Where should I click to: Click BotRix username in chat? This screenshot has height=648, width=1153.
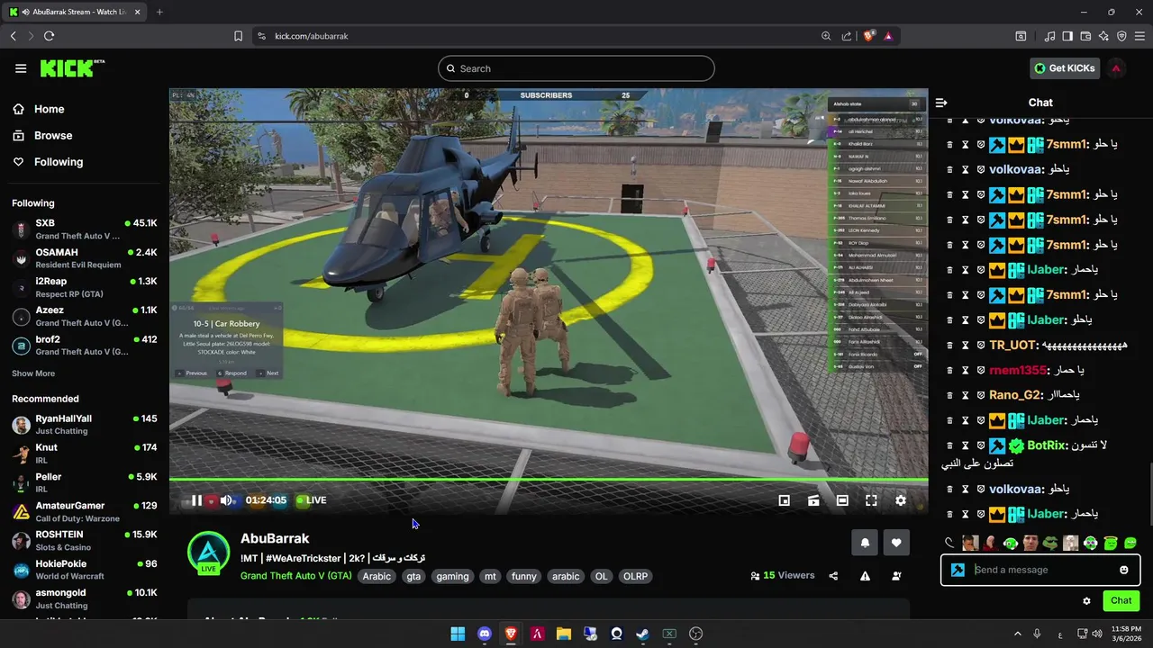(x=1048, y=445)
